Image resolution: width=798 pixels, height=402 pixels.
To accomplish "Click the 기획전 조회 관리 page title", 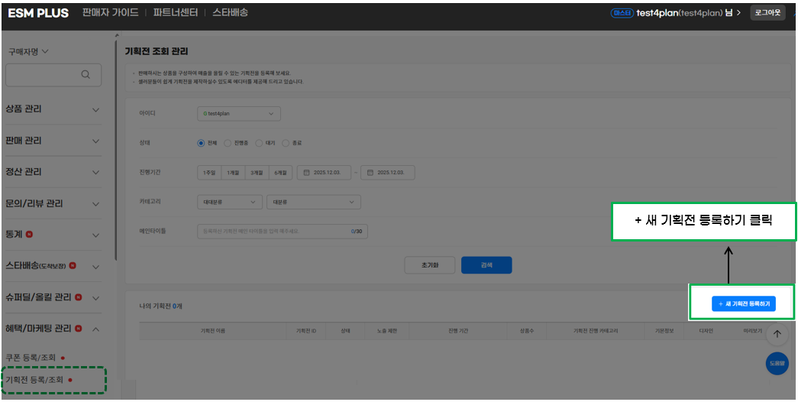I will point(157,51).
